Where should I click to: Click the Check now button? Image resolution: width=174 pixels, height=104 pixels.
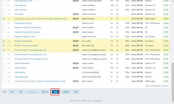click(32, 92)
